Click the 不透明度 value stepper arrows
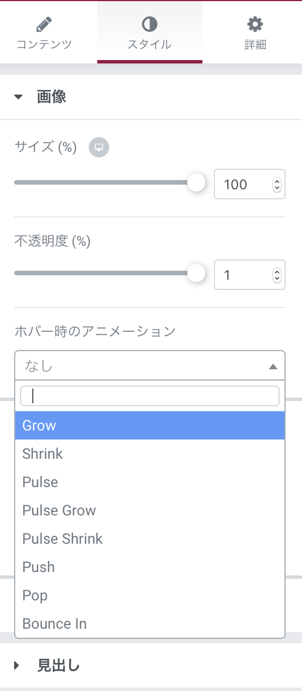This screenshot has height=691, width=302. 277,275
